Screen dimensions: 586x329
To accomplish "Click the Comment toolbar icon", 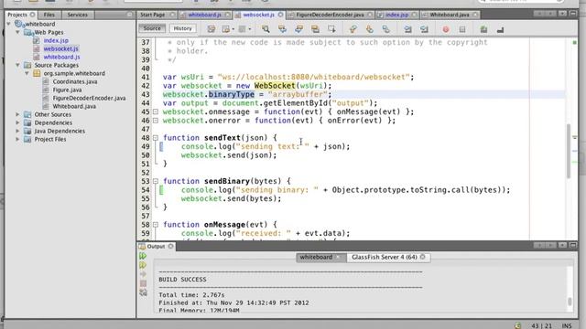I will coord(483,29).
